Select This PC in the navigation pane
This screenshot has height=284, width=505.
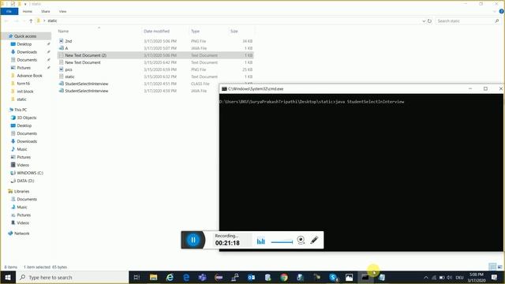point(21,110)
